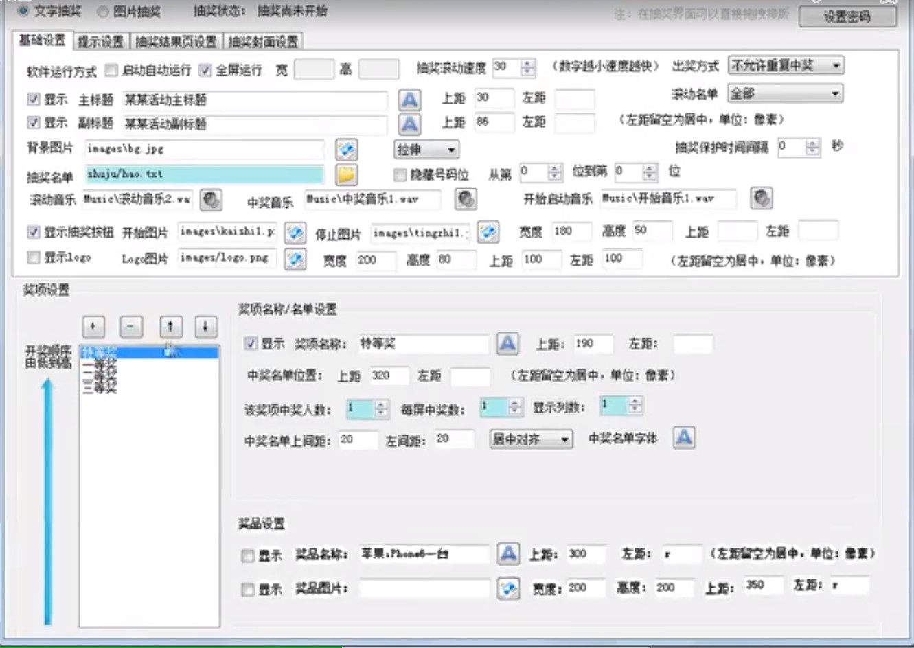Open the folder browser for 抽奖名单
Screen dimensions: 914x648
click(346, 174)
